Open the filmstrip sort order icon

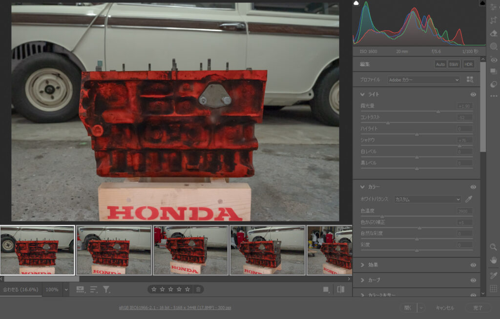click(x=94, y=289)
